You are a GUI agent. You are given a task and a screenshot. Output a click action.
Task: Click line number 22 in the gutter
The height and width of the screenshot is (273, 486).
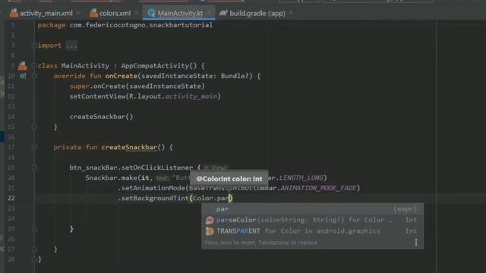click(11, 198)
